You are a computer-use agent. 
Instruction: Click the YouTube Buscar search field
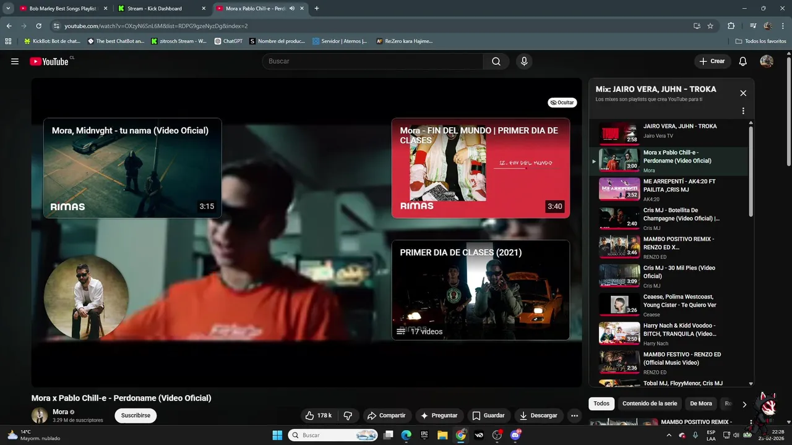click(372, 61)
